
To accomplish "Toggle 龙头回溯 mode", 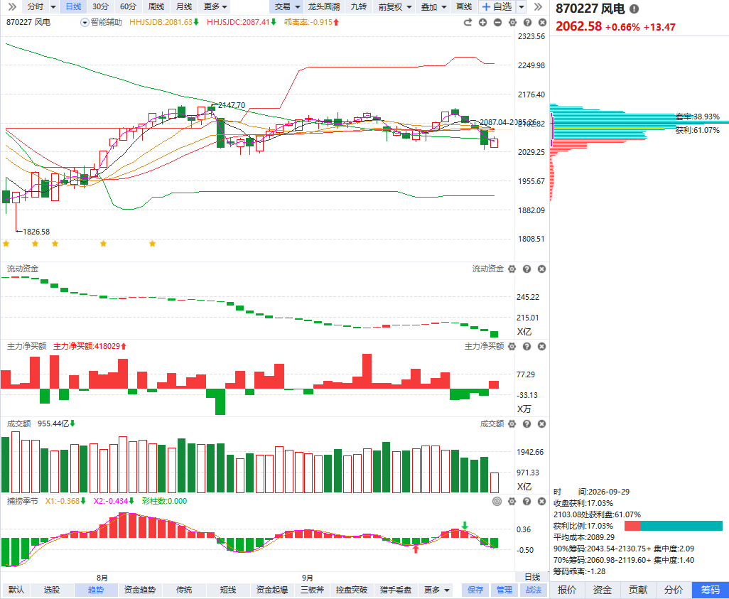I will click(323, 6).
